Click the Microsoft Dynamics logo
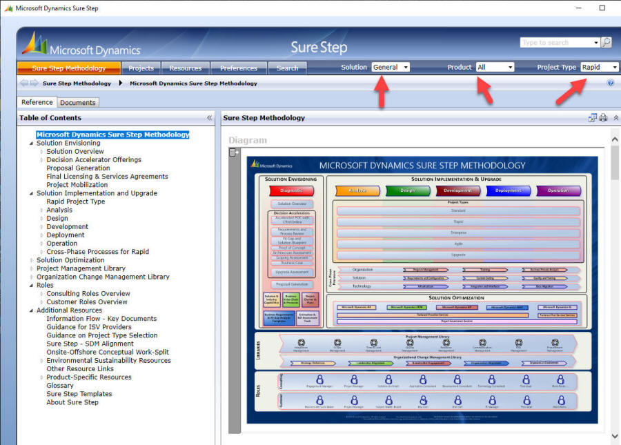The height and width of the screenshot is (445, 621). coord(81,44)
